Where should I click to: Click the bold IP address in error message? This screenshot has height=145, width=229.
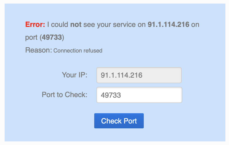(168, 25)
